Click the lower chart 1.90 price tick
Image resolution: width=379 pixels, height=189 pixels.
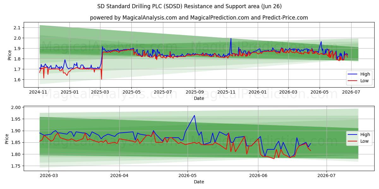click(x=16, y=131)
